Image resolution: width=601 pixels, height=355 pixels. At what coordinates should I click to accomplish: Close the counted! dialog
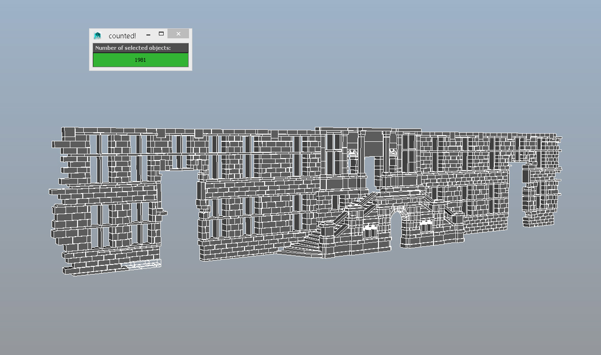178,34
